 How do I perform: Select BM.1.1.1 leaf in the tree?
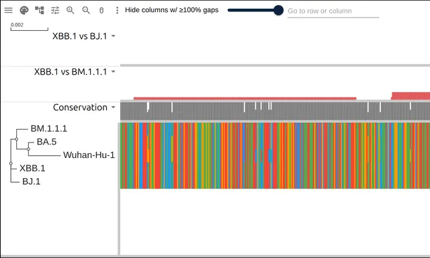tap(49, 128)
